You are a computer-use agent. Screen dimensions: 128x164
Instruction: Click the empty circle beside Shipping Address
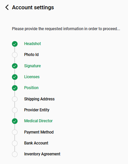click(15, 99)
